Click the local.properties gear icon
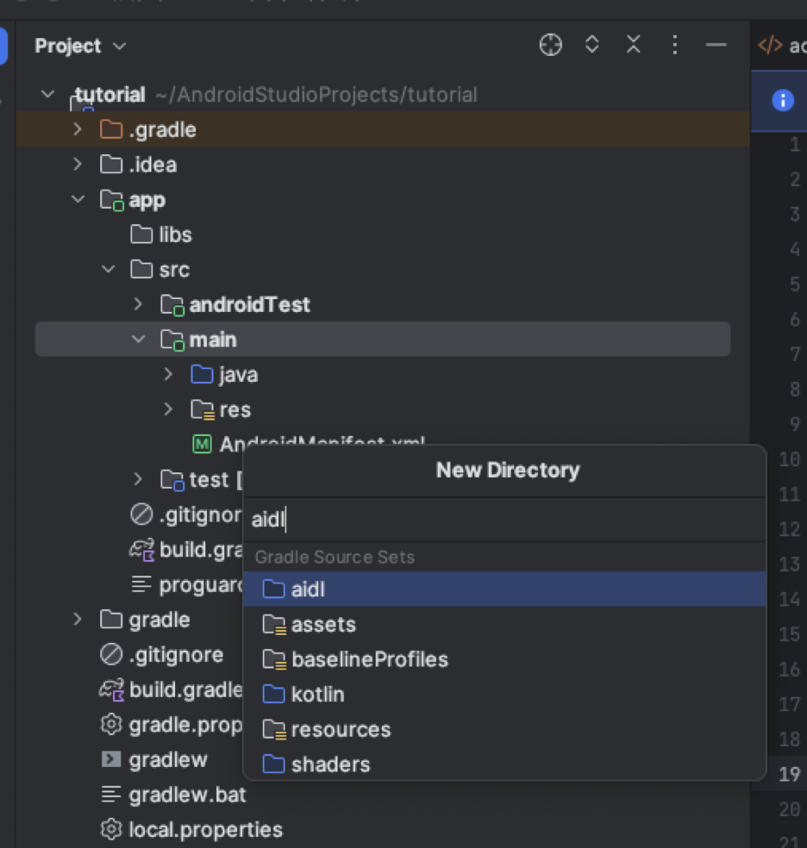Screen dimensions: 807x848 [x=111, y=829]
